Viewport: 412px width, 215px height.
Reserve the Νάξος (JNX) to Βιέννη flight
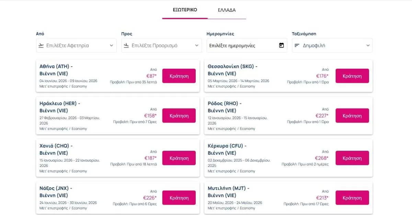(179, 198)
